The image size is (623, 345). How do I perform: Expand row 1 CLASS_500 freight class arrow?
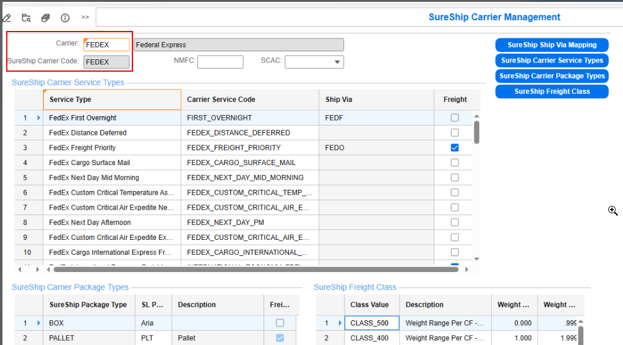340,323
